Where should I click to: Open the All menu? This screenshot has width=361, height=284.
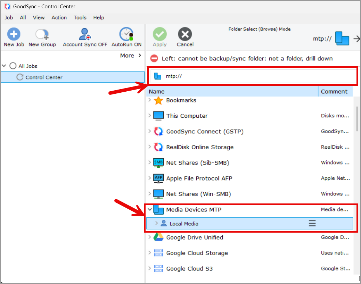tap(23, 17)
